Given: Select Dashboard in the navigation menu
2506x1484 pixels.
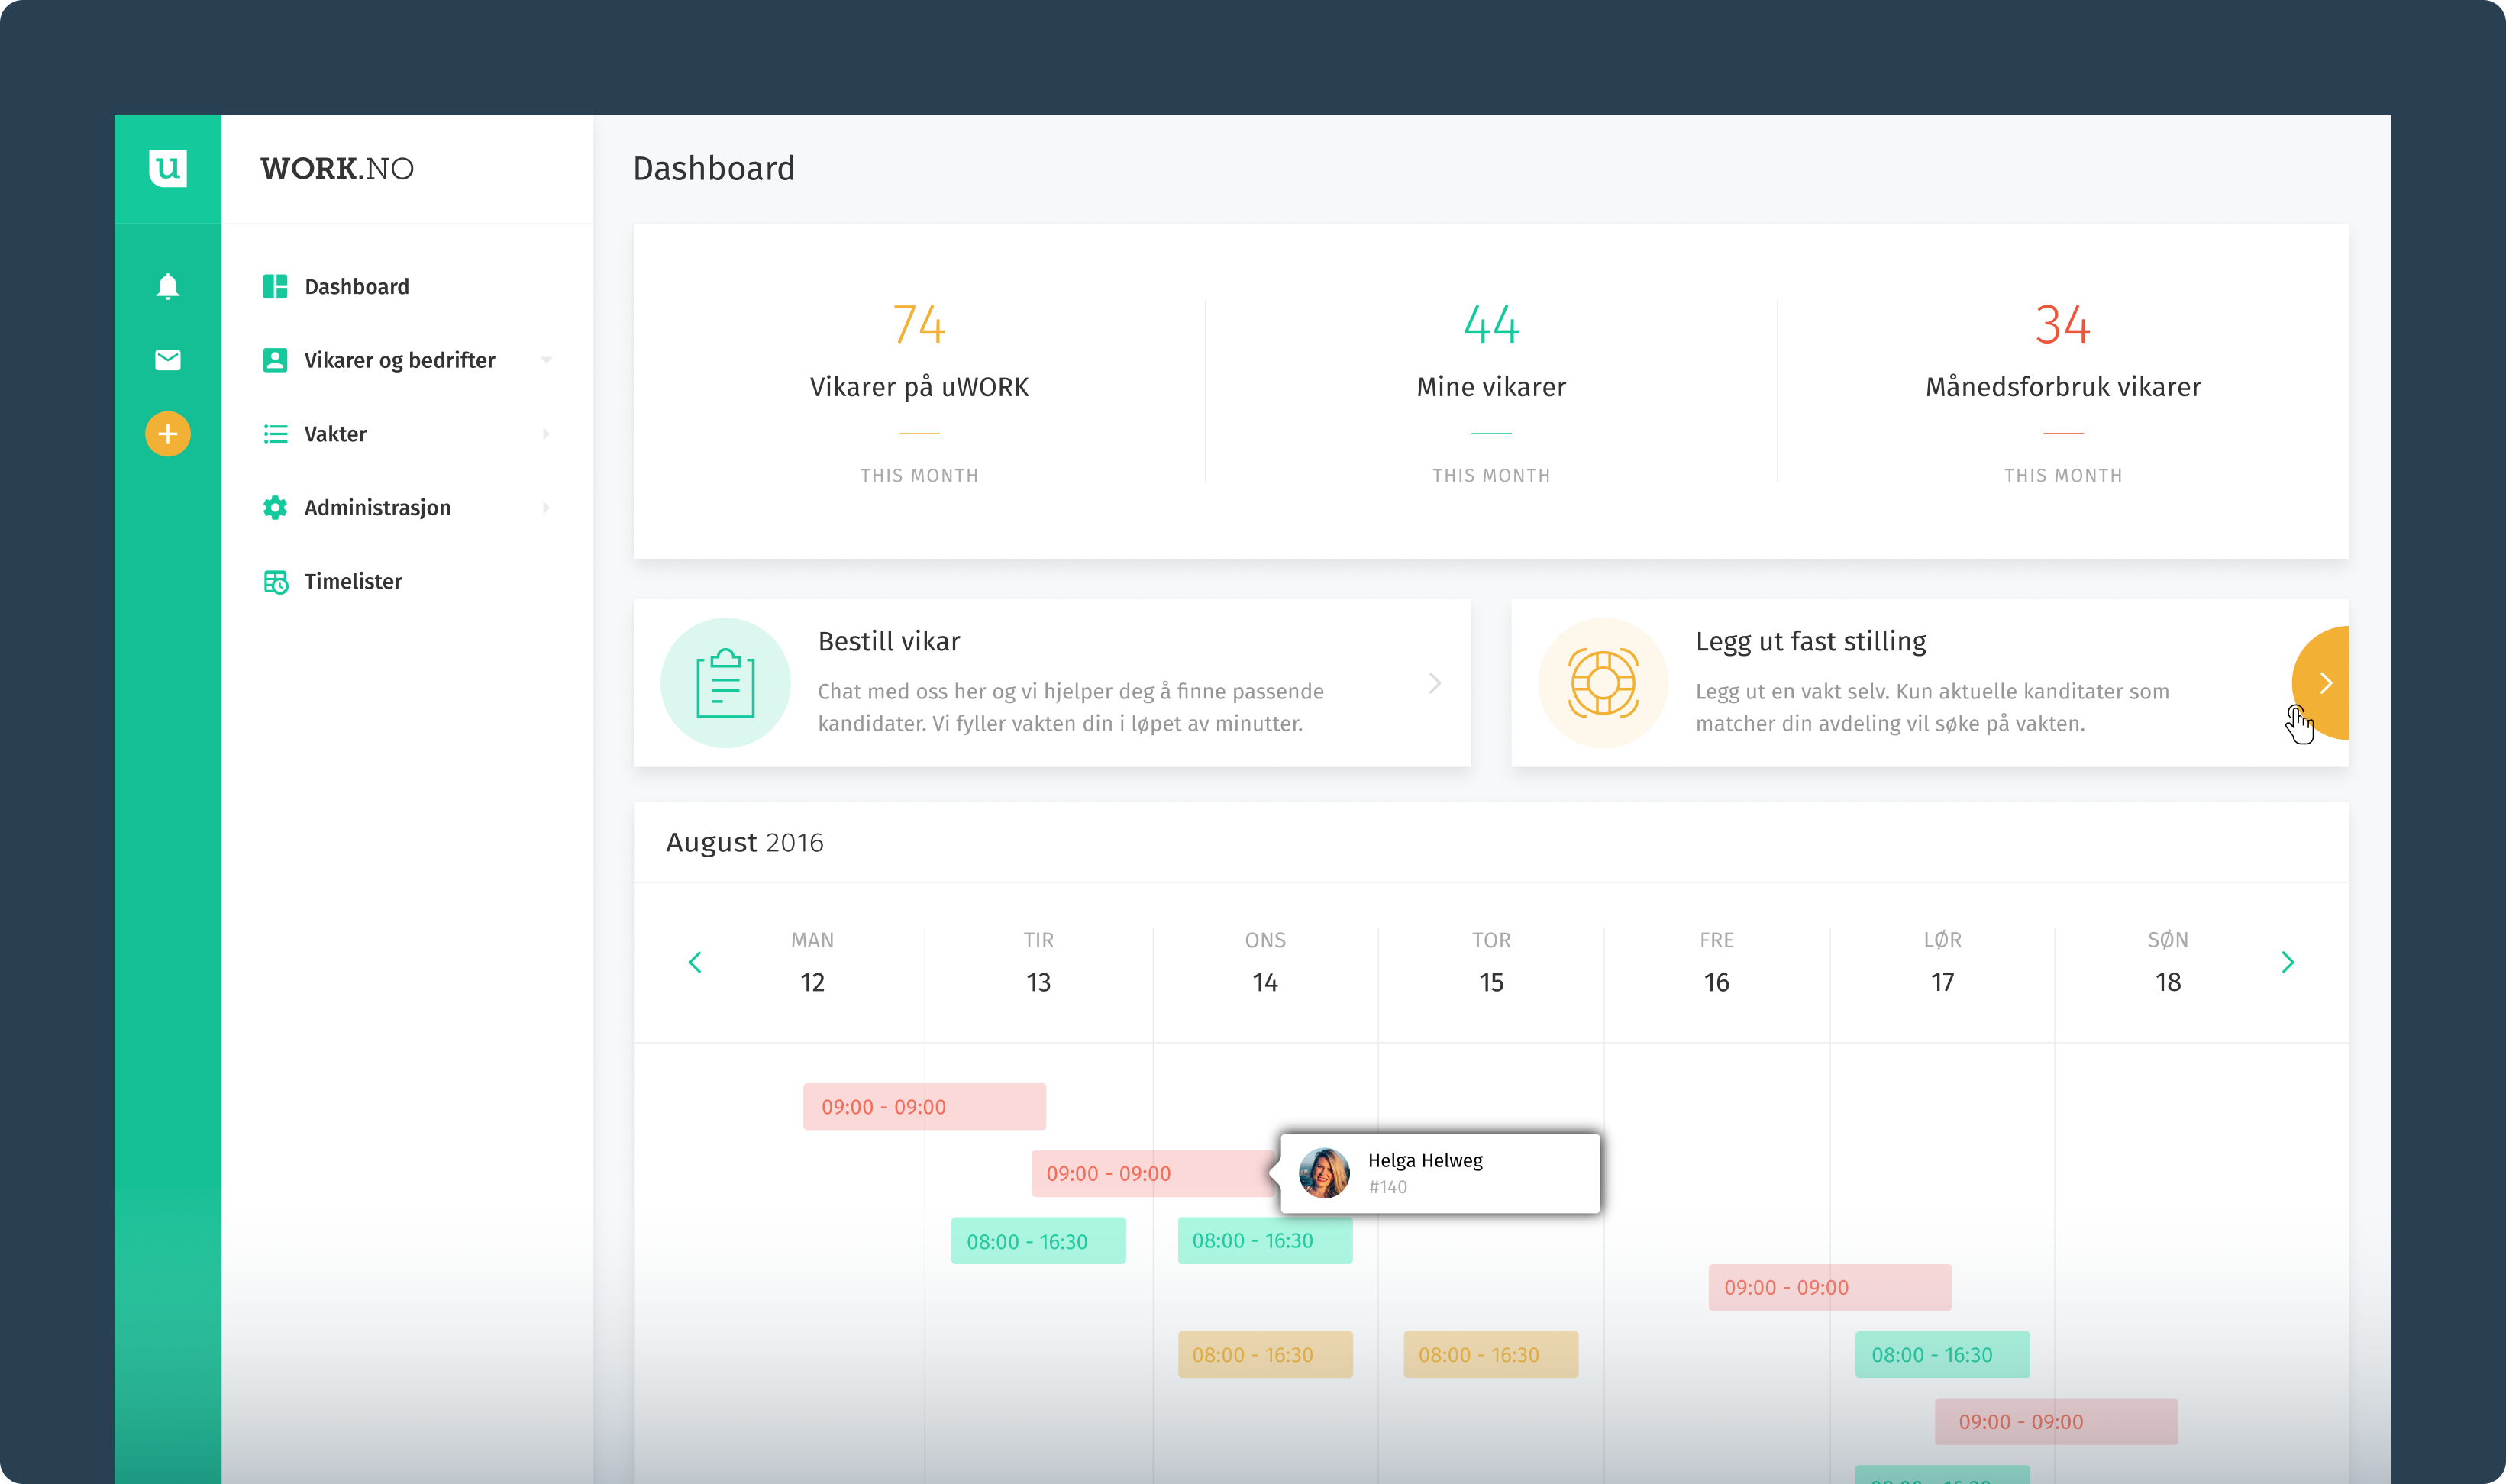Looking at the screenshot, I should tap(356, 287).
